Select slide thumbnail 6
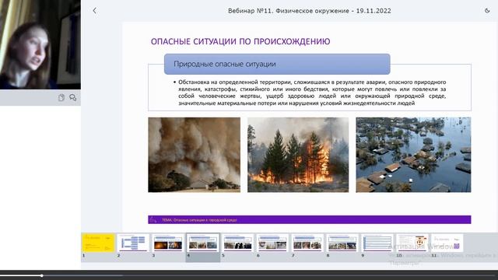 click(272, 243)
